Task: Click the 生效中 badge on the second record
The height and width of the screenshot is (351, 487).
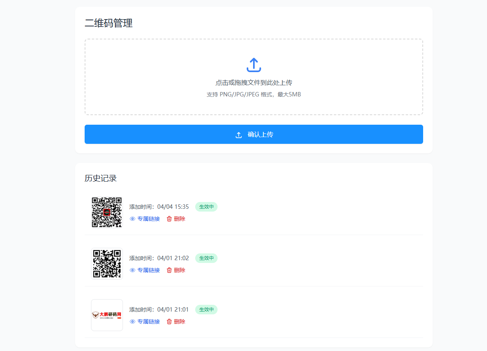Action: coord(206,258)
